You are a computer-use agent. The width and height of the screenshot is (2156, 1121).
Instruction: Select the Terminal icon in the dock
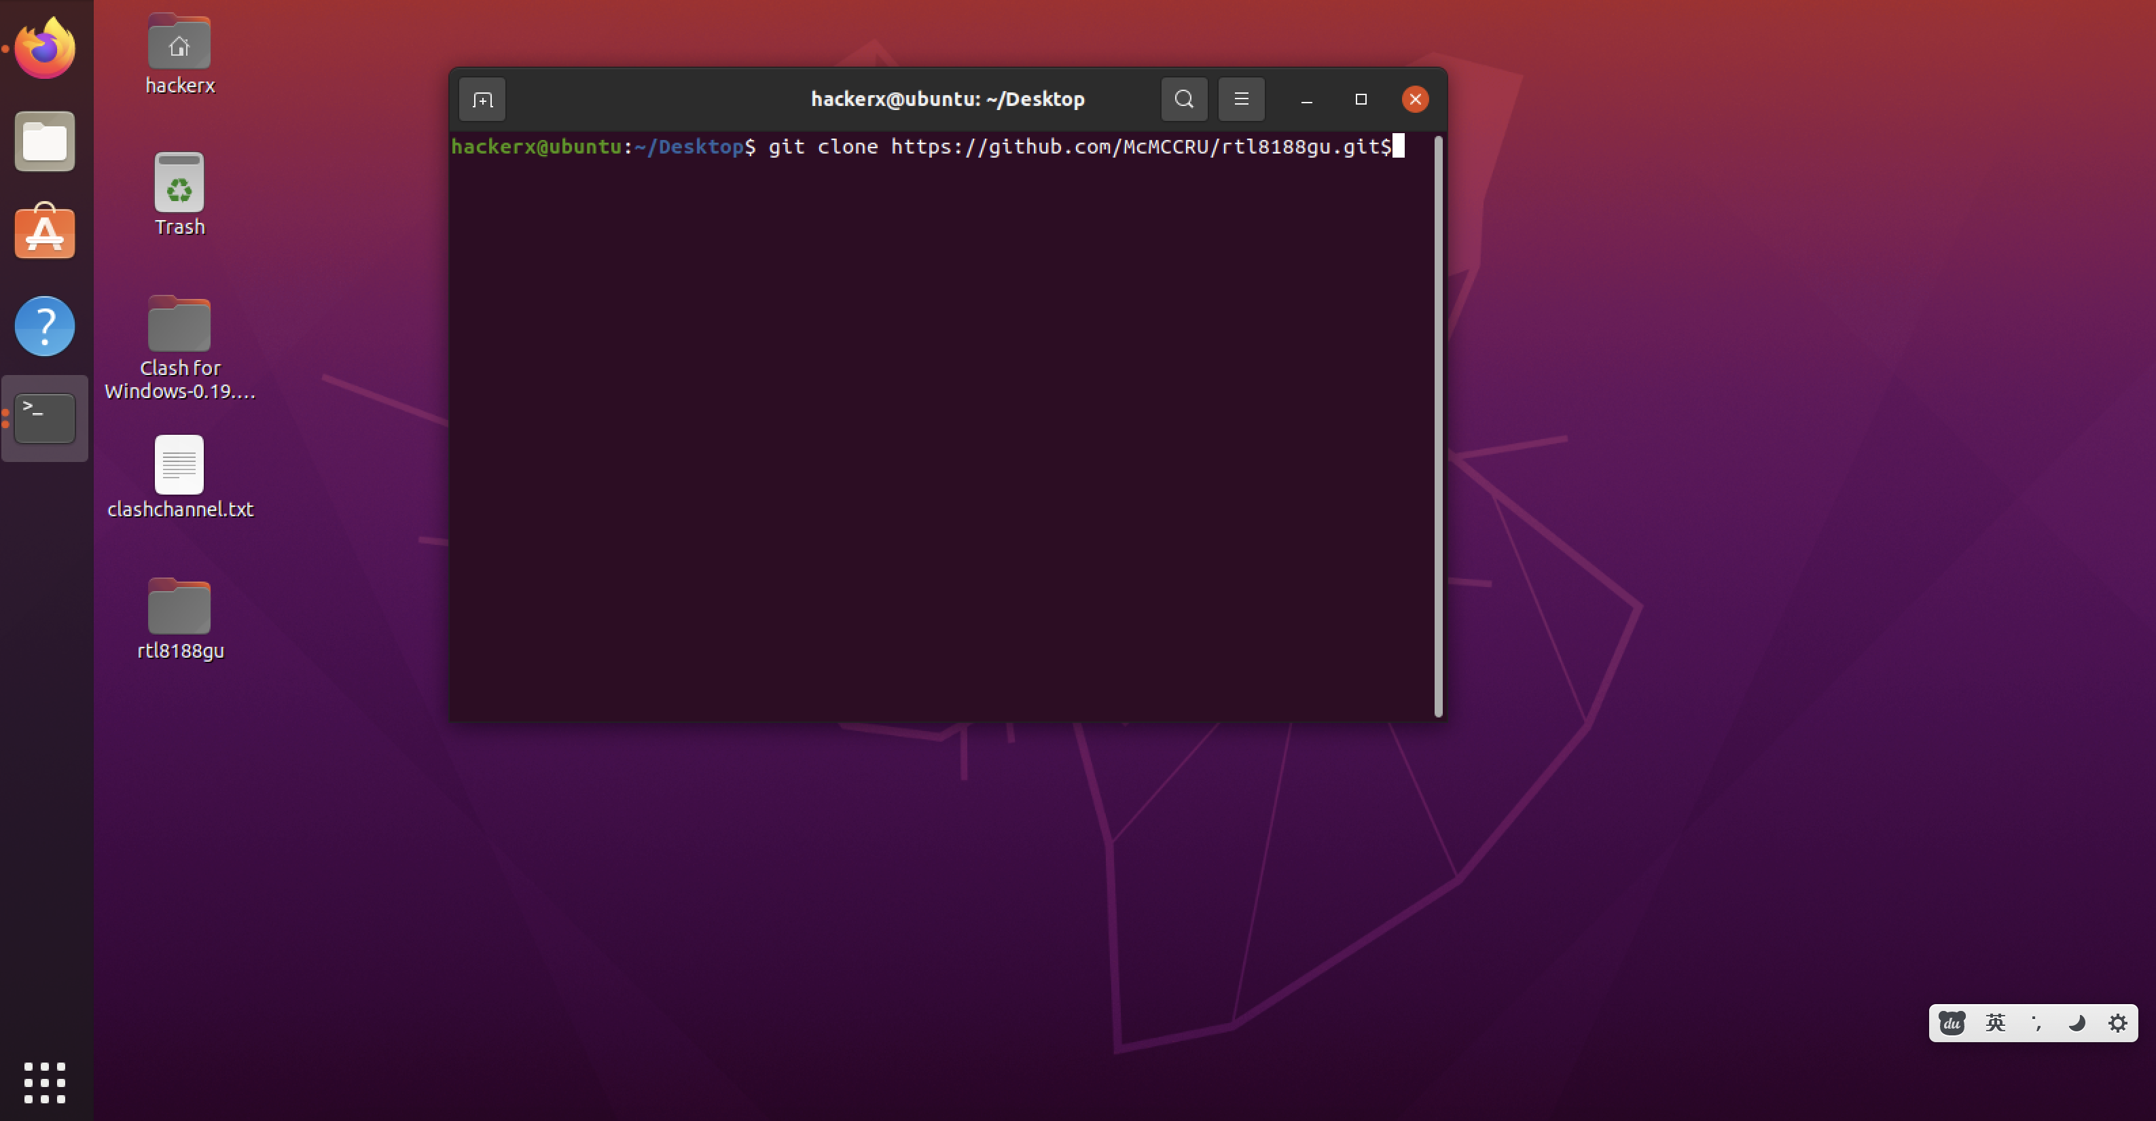pos(43,418)
